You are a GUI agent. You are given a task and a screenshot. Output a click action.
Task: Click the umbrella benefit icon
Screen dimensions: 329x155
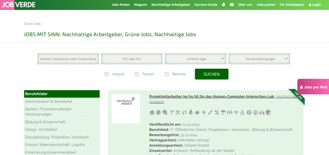[x=223, y=112]
